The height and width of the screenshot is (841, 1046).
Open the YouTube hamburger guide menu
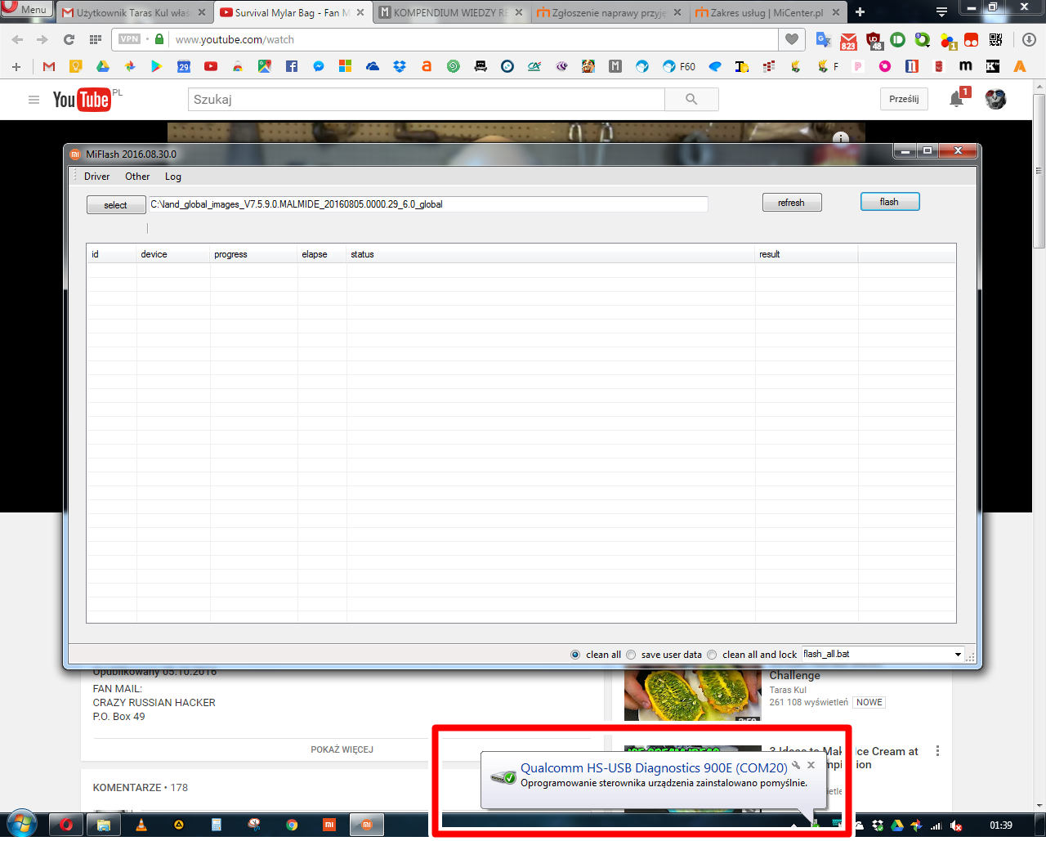point(34,100)
